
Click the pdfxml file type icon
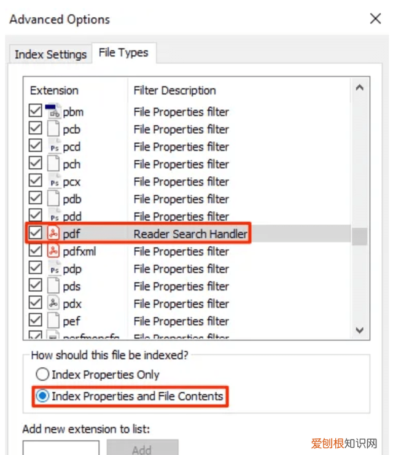(x=53, y=251)
